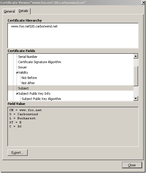Screen dimensions: 146x173
Task: Click the Certificate Fields scrollbar thumb
Action: 136,76
